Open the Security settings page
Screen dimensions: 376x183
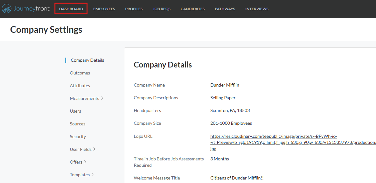click(x=78, y=137)
